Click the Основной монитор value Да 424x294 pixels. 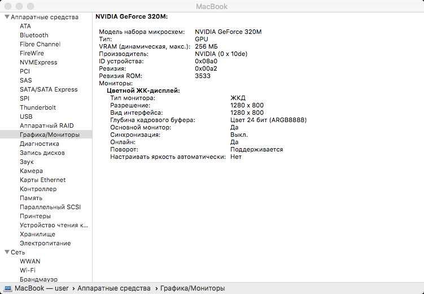click(234, 128)
